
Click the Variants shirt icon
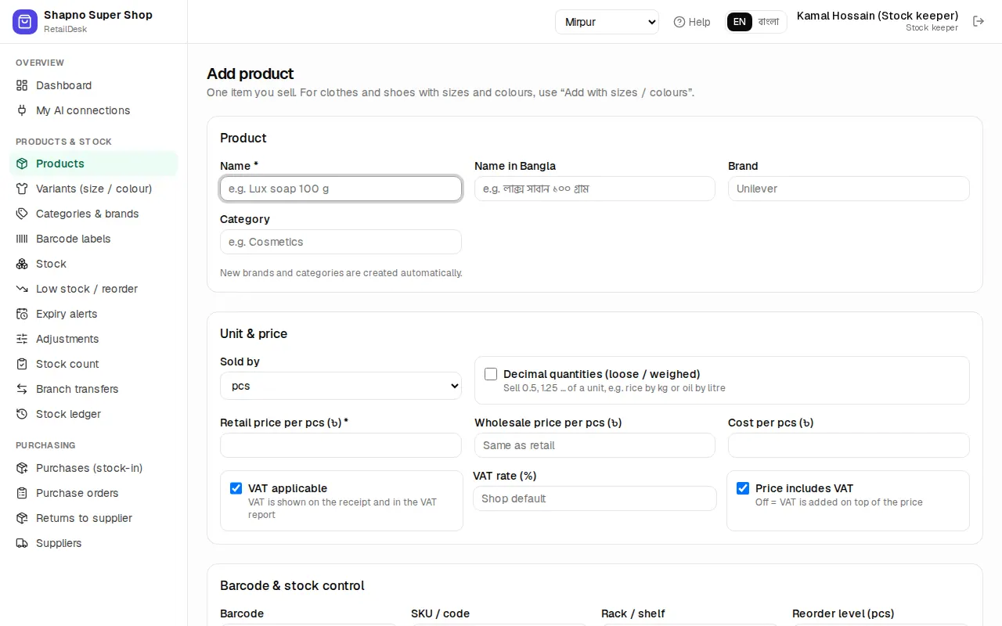[x=22, y=189]
